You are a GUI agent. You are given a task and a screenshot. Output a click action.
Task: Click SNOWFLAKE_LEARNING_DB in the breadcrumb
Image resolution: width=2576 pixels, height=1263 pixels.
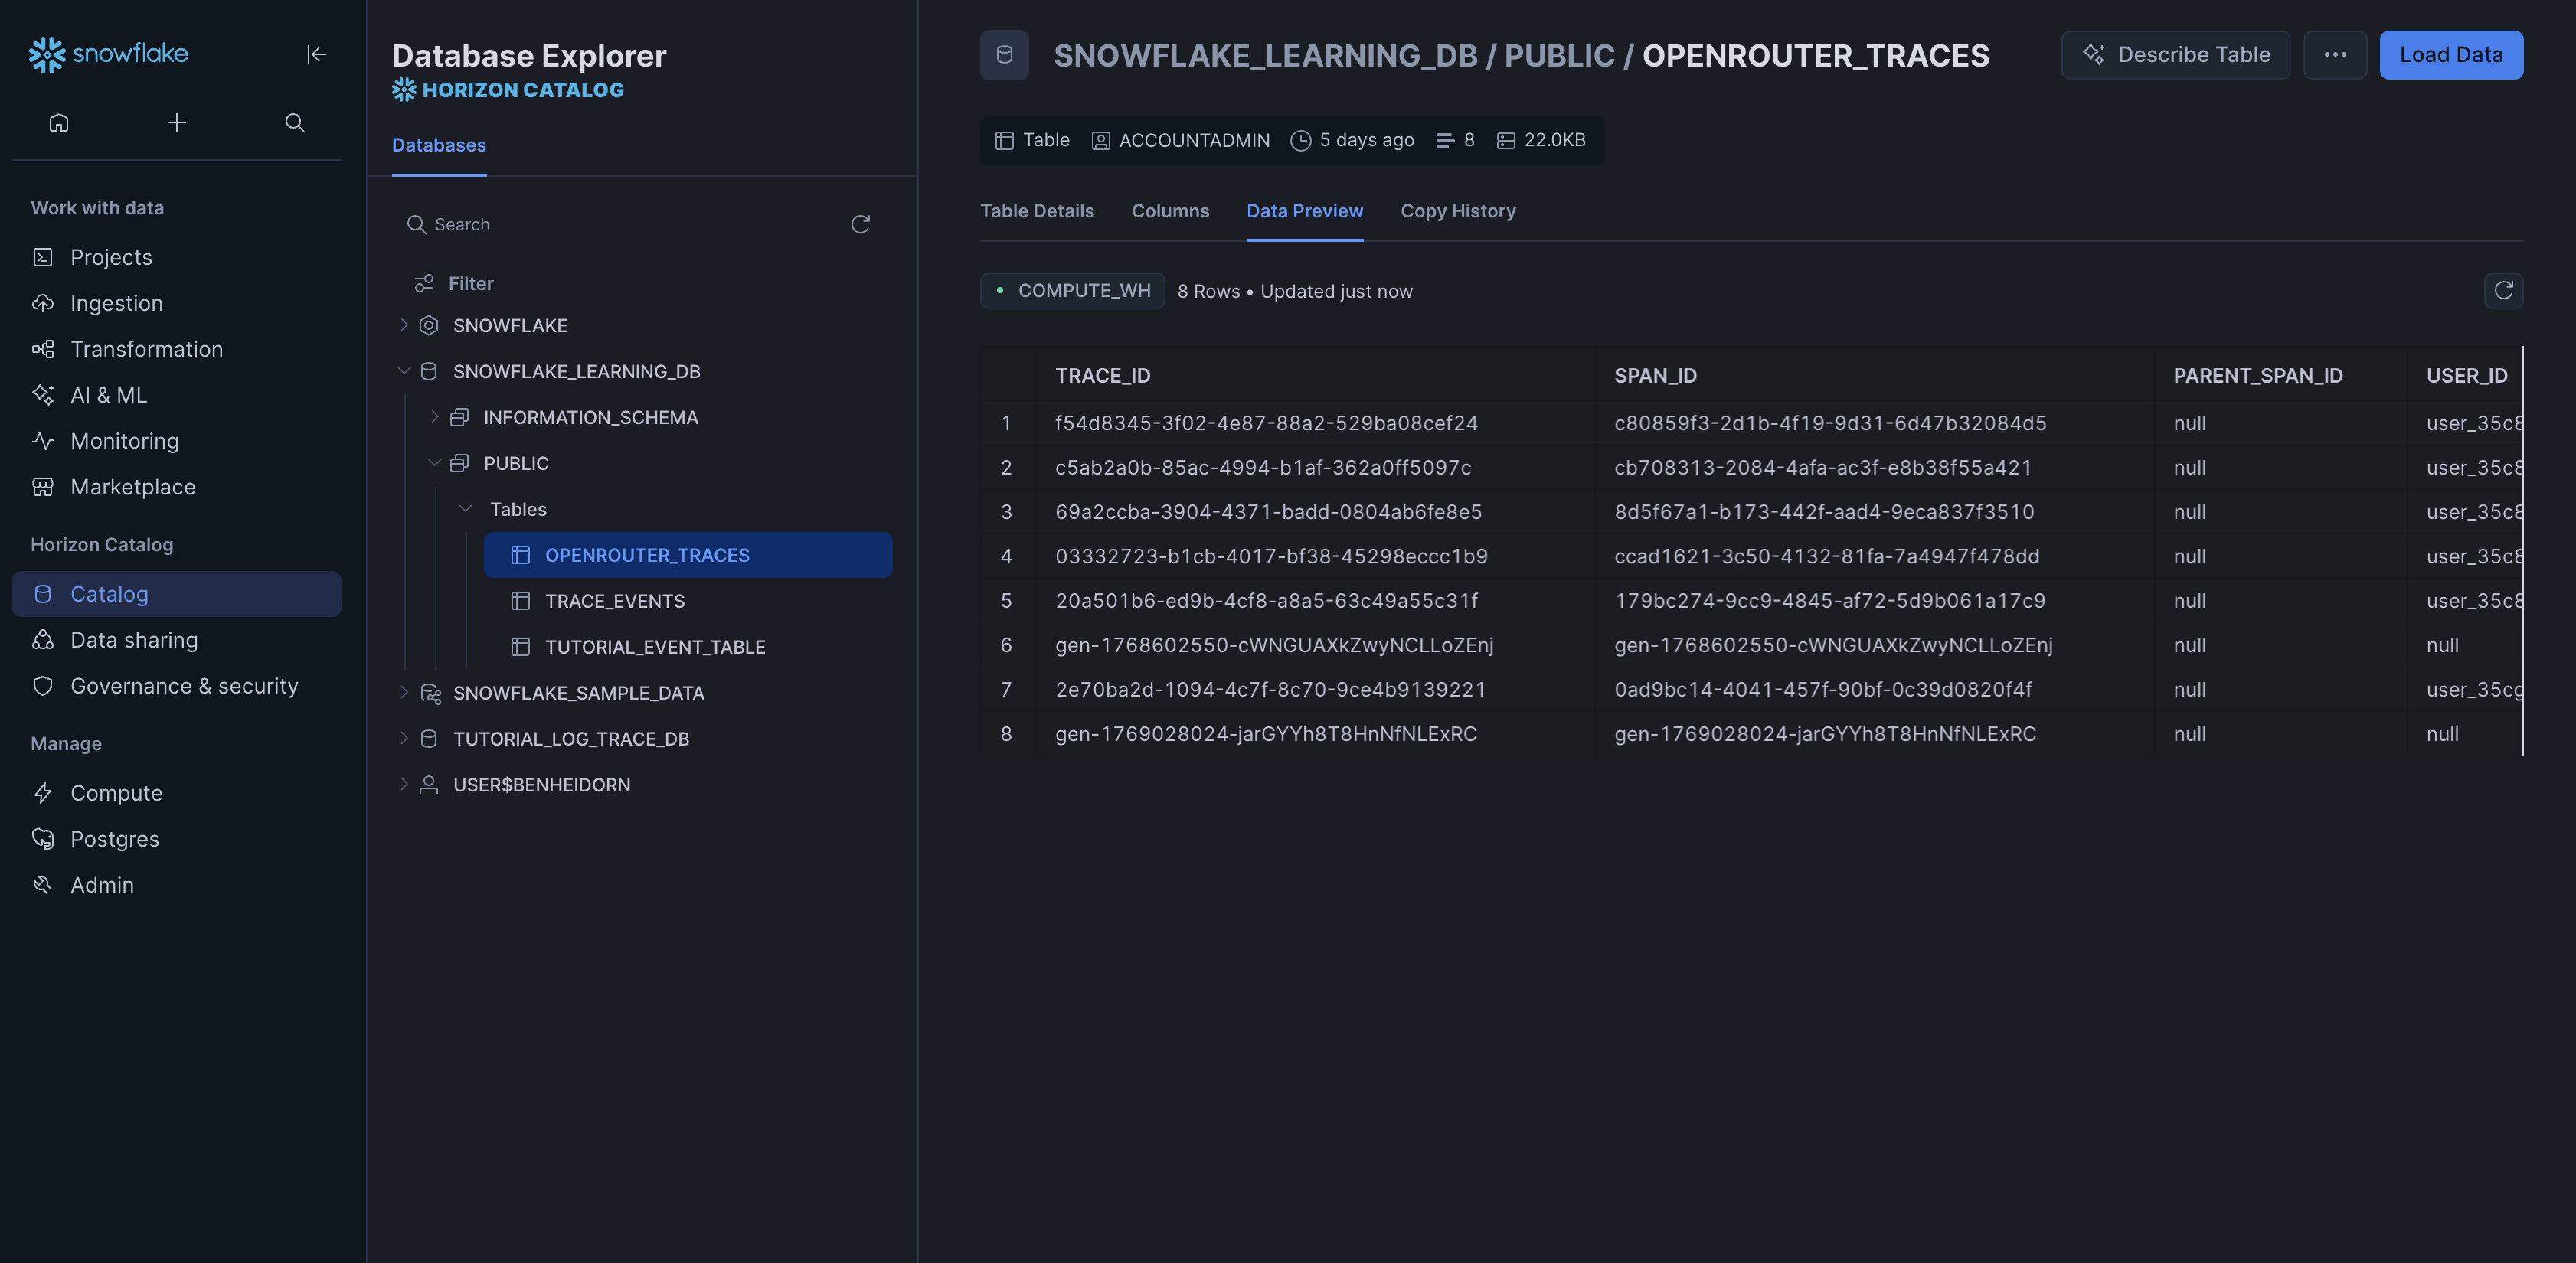(x=1265, y=55)
